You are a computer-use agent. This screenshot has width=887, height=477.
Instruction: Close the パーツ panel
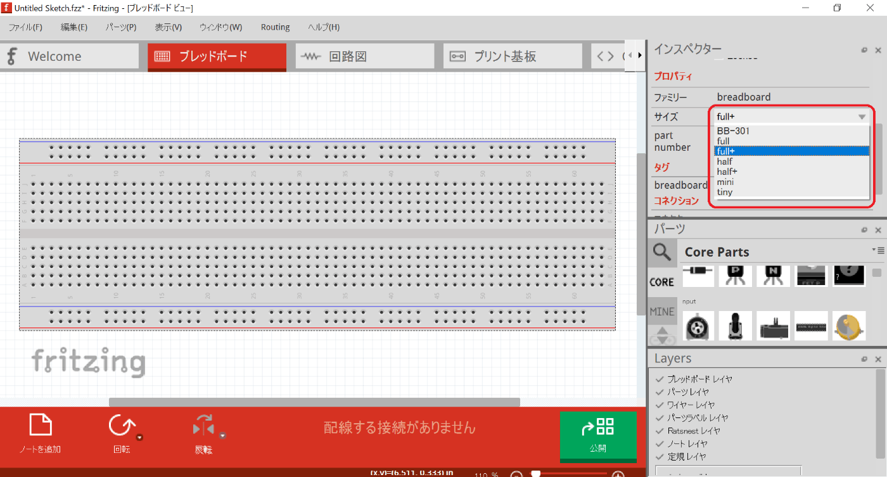[878, 230]
